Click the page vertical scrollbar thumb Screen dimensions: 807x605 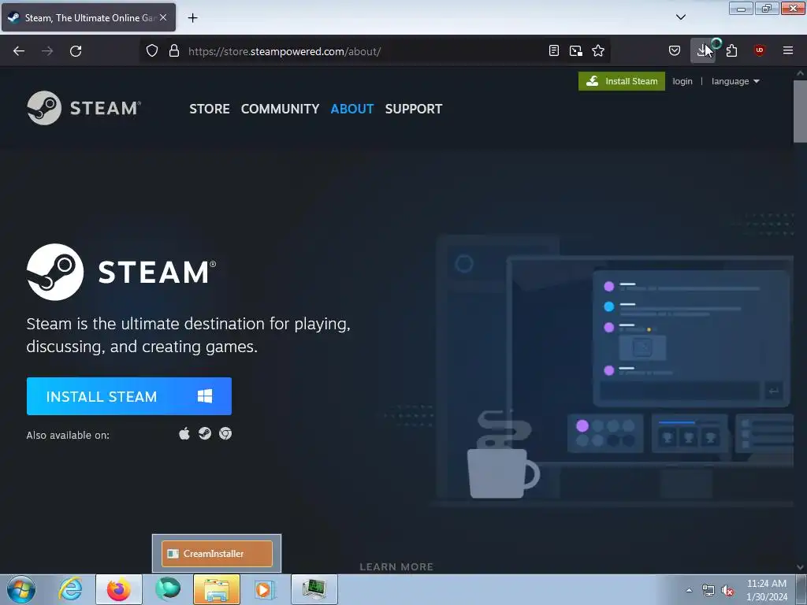[x=801, y=111]
